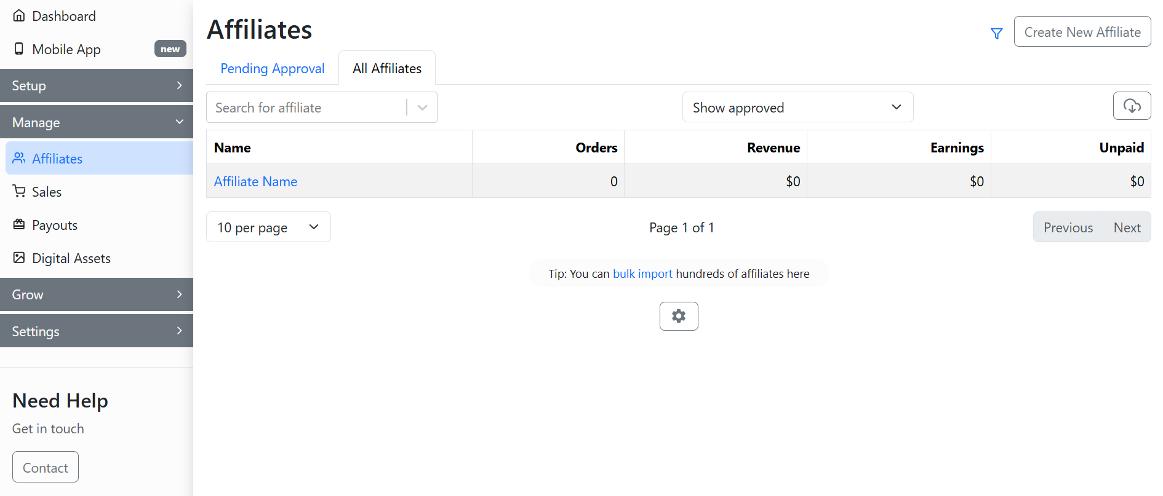Click Create New Affiliate button
Screen dimensions: 1163x496
pyautogui.click(x=1082, y=32)
